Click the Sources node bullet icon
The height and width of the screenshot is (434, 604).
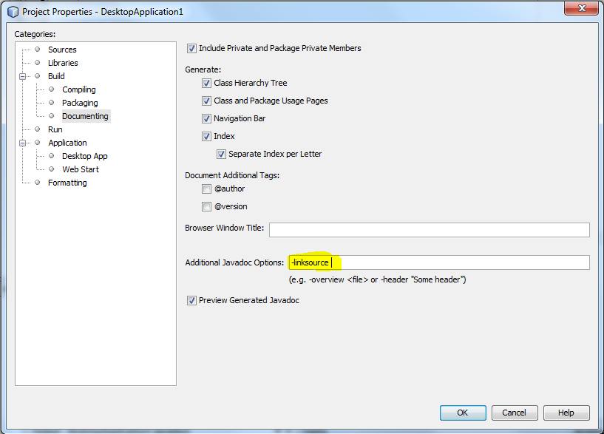click(38, 50)
